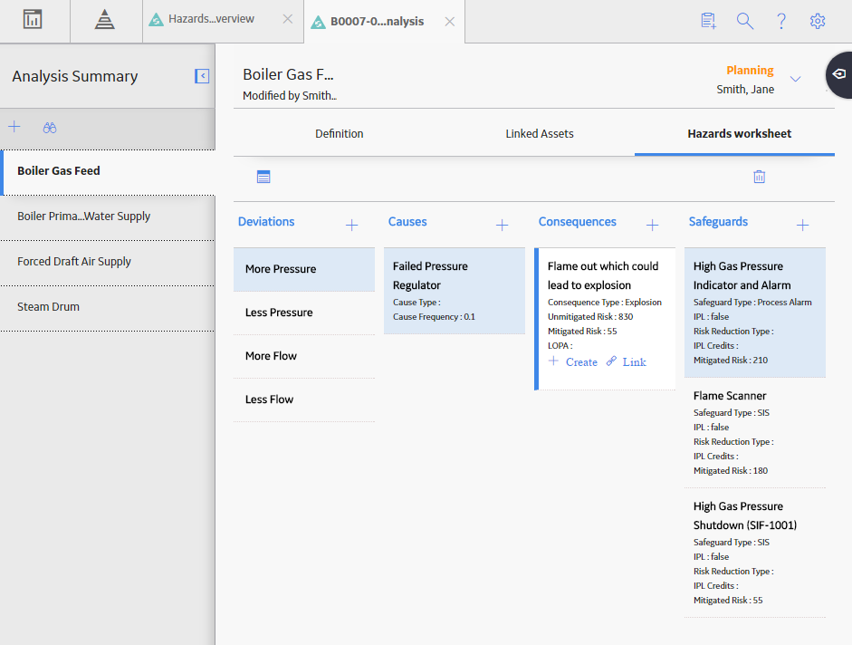The image size is (852, 645).
Task: Switch to the Hazards Overview tab
Action: click(211, 19)
